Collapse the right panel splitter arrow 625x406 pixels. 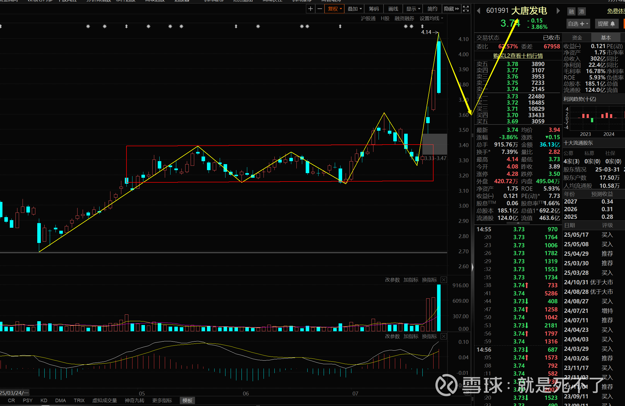click(472, 267)
